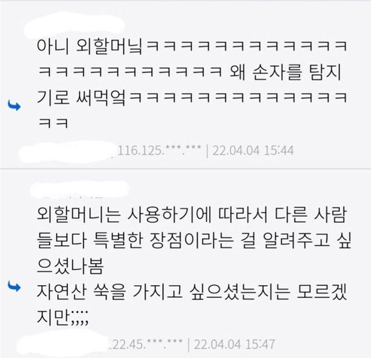
Task: Click the blue reply arrow beside first comment
Action: point(14,105)
